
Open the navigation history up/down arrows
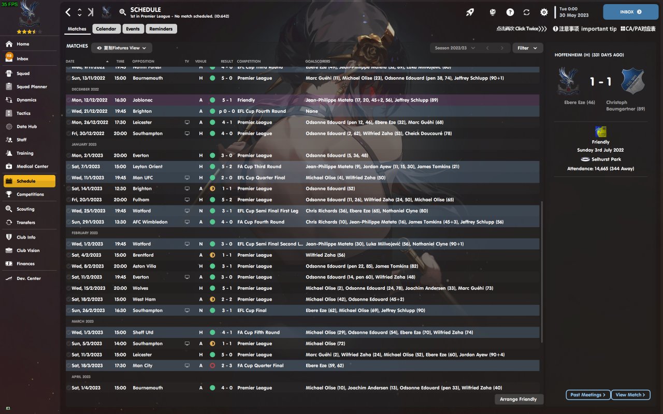[79, 12]
